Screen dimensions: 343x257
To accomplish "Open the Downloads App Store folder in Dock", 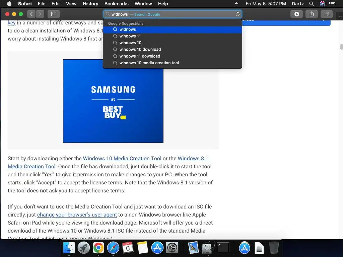I will (244, 248).
